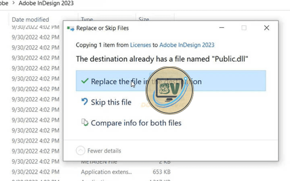
Task: Sort files by Size column header
Action: [x=144, y=20]
